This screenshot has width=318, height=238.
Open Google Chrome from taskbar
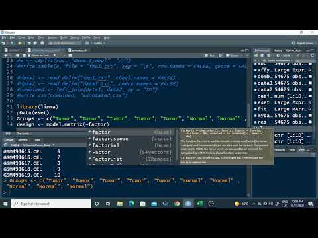click(x=177, y=204)
